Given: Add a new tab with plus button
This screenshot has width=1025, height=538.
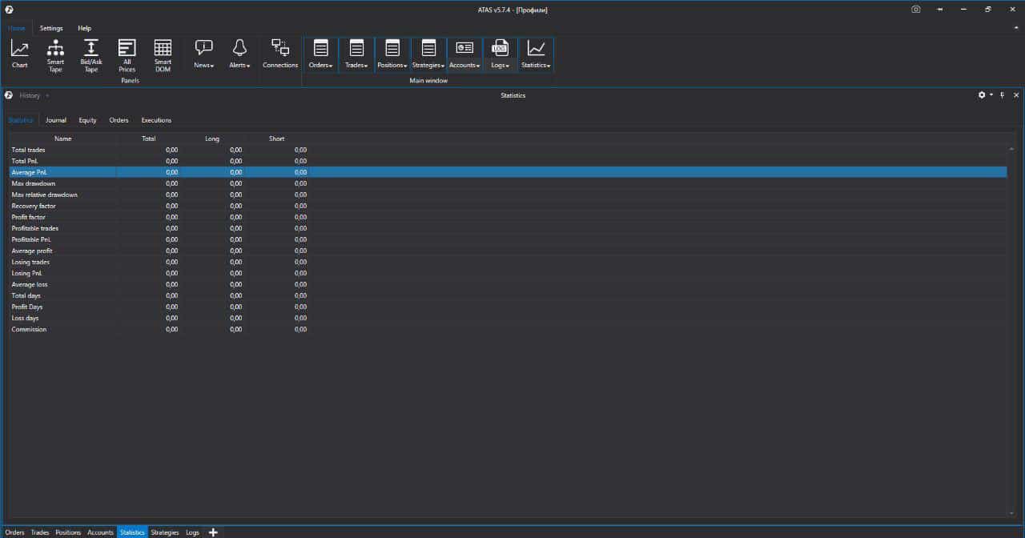Looking at the screenshot, I should (213, 532).
